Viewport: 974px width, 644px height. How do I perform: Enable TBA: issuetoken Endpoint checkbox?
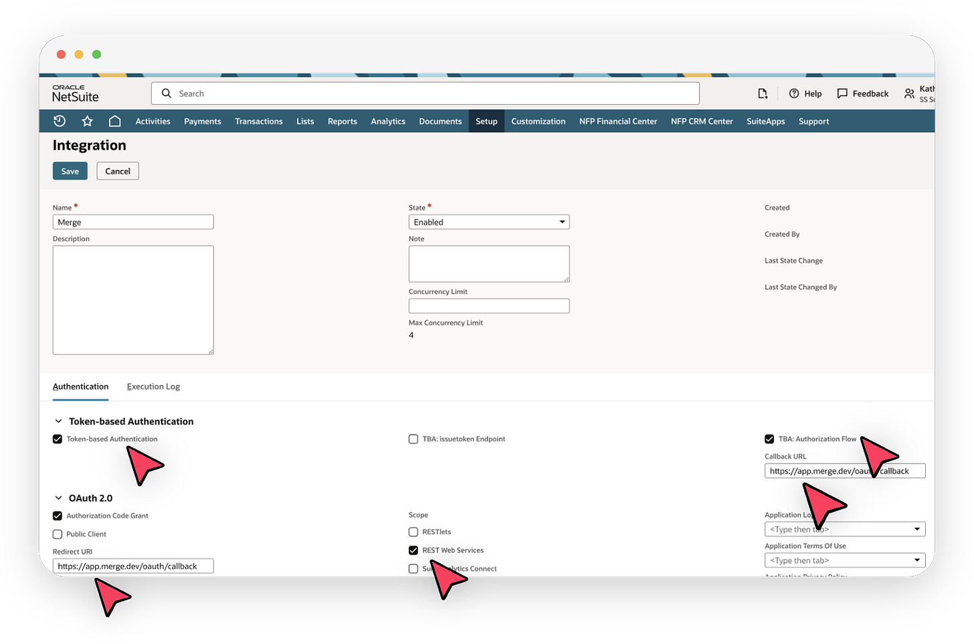click(413, 439)
